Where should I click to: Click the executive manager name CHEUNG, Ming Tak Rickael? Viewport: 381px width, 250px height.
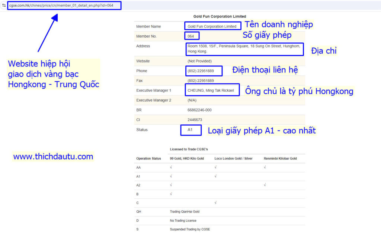tap(211, 90)
